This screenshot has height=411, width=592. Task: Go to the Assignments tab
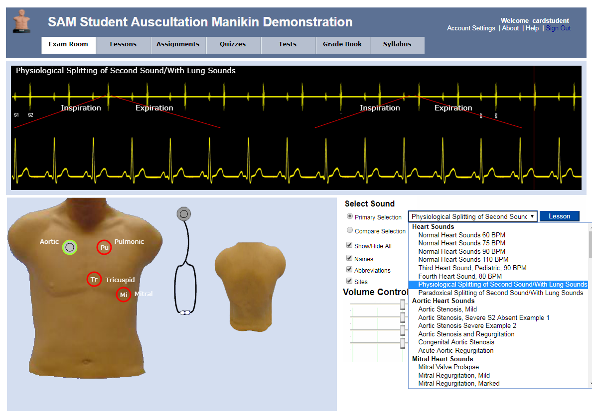(178, 45)
